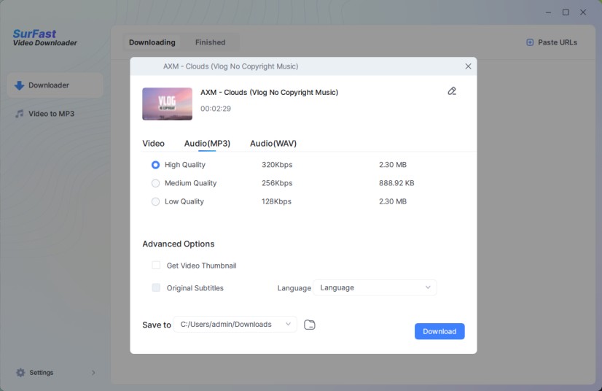Click the 256Kbps bitrate value
602x391 pixels.
point(277,183)
